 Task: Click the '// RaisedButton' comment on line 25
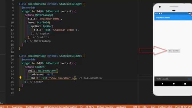pos(90,78)
